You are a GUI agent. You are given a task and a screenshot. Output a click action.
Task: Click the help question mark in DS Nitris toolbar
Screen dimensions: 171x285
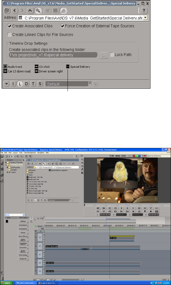(76, 156)
